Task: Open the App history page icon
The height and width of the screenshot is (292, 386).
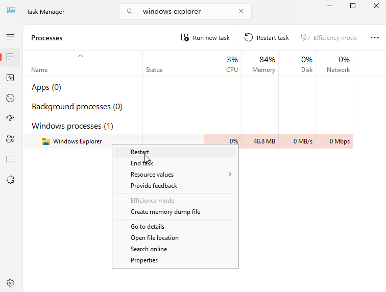Action: pyautogui.click(x=10, y=98)
